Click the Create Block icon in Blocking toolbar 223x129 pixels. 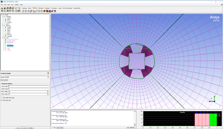23,11
